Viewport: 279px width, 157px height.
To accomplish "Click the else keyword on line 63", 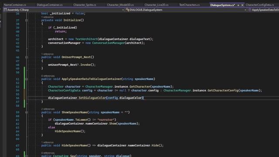I will tap(51, 127).
